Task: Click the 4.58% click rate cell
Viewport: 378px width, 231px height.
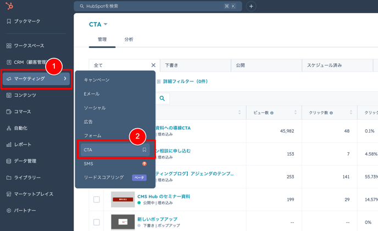Action: [371, 154]
